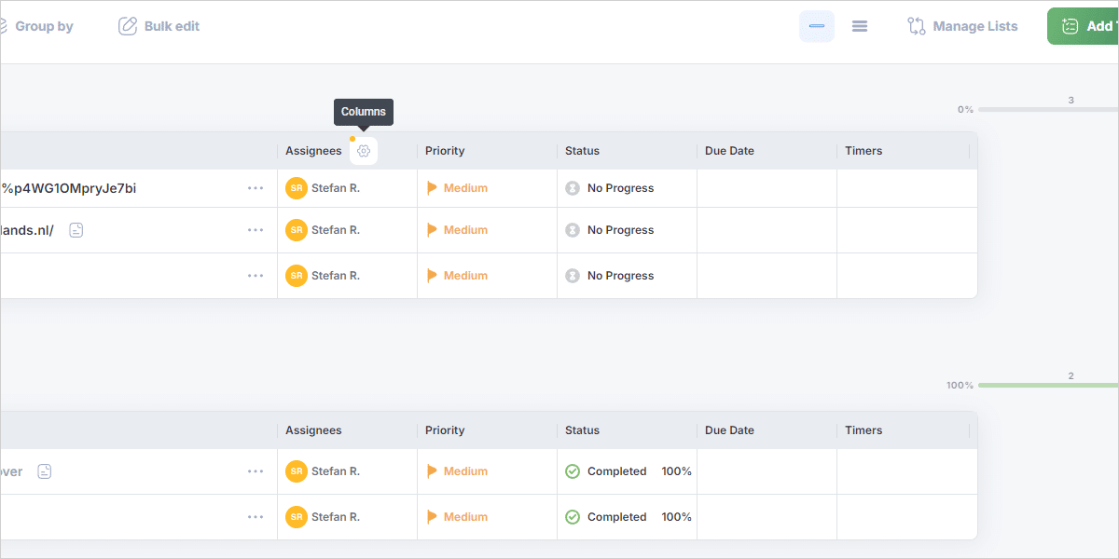The width and height of the screenshot is (1119, 559).
Task: Click empty Due Date cell of first task
Action: click(767, 188)
